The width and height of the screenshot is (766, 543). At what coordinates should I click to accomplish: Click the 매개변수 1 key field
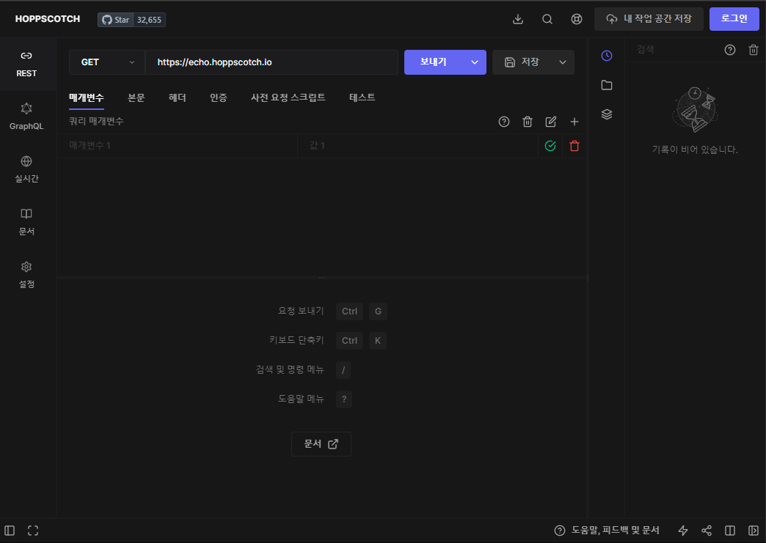(177, 145)
